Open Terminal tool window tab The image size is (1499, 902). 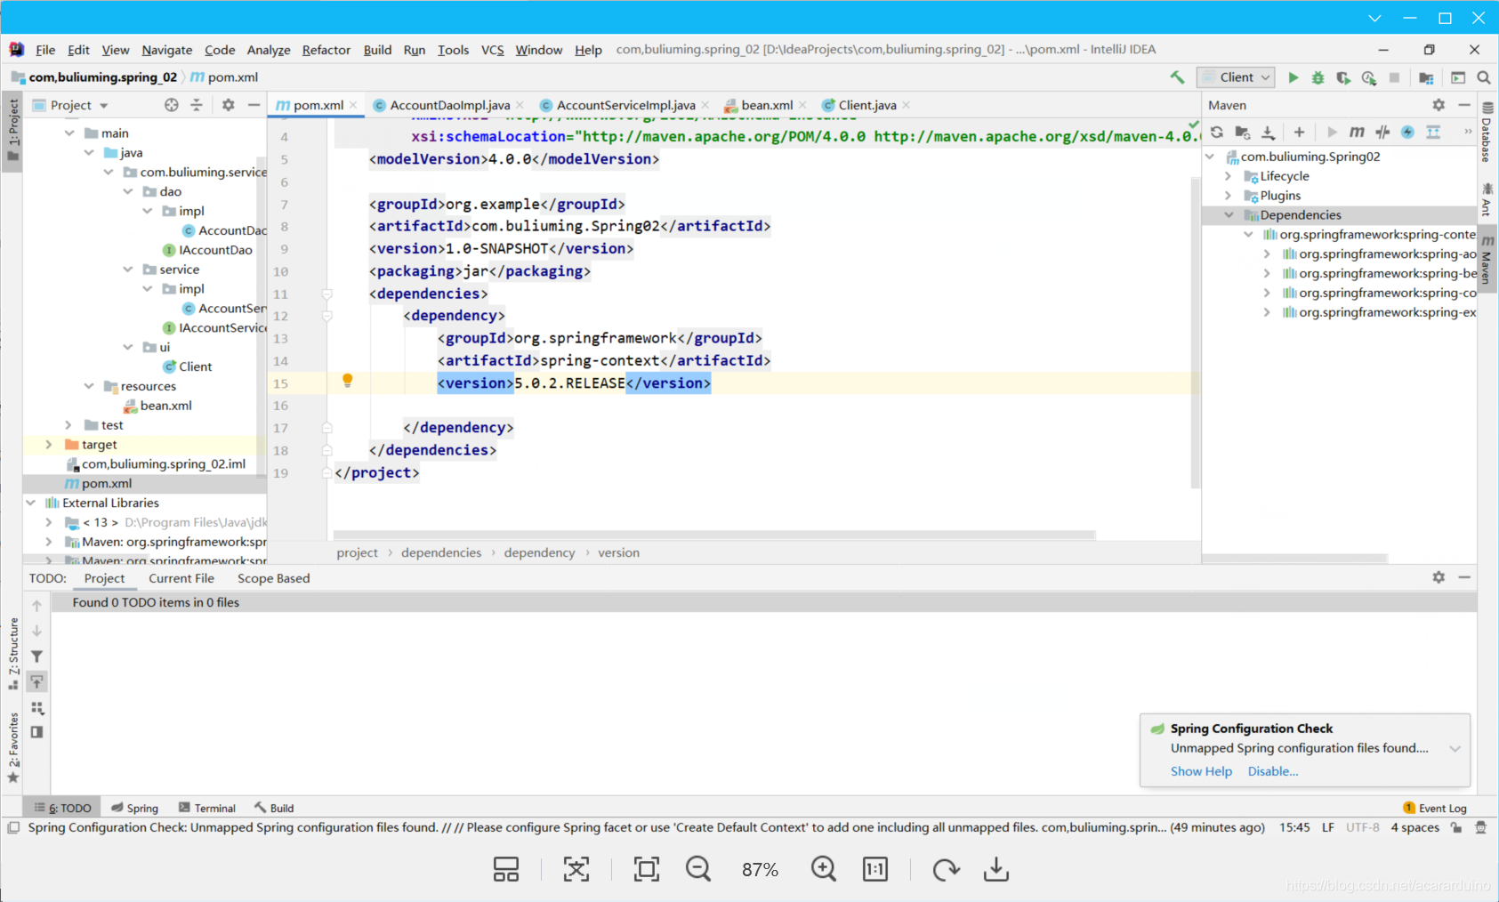(207, 808)
